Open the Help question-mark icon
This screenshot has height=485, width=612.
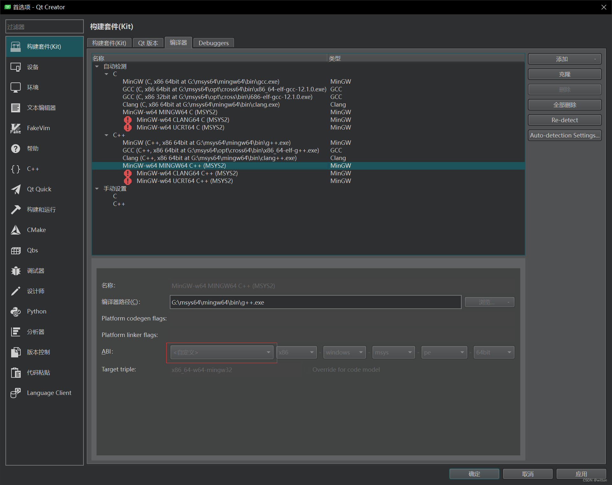click(x=15, y=149)
